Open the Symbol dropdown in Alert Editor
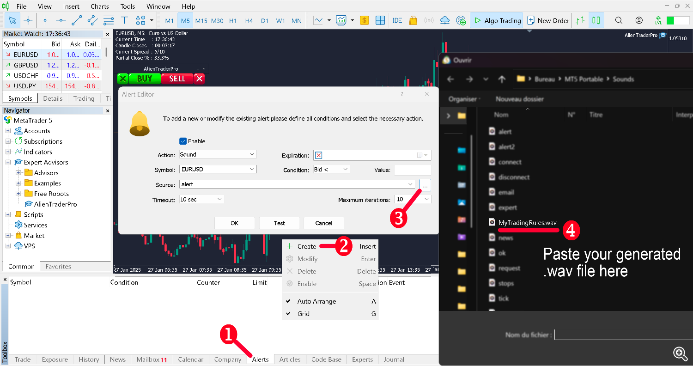Image resolution: width=693 pixels, height=366 pixels. coord(217,169)
